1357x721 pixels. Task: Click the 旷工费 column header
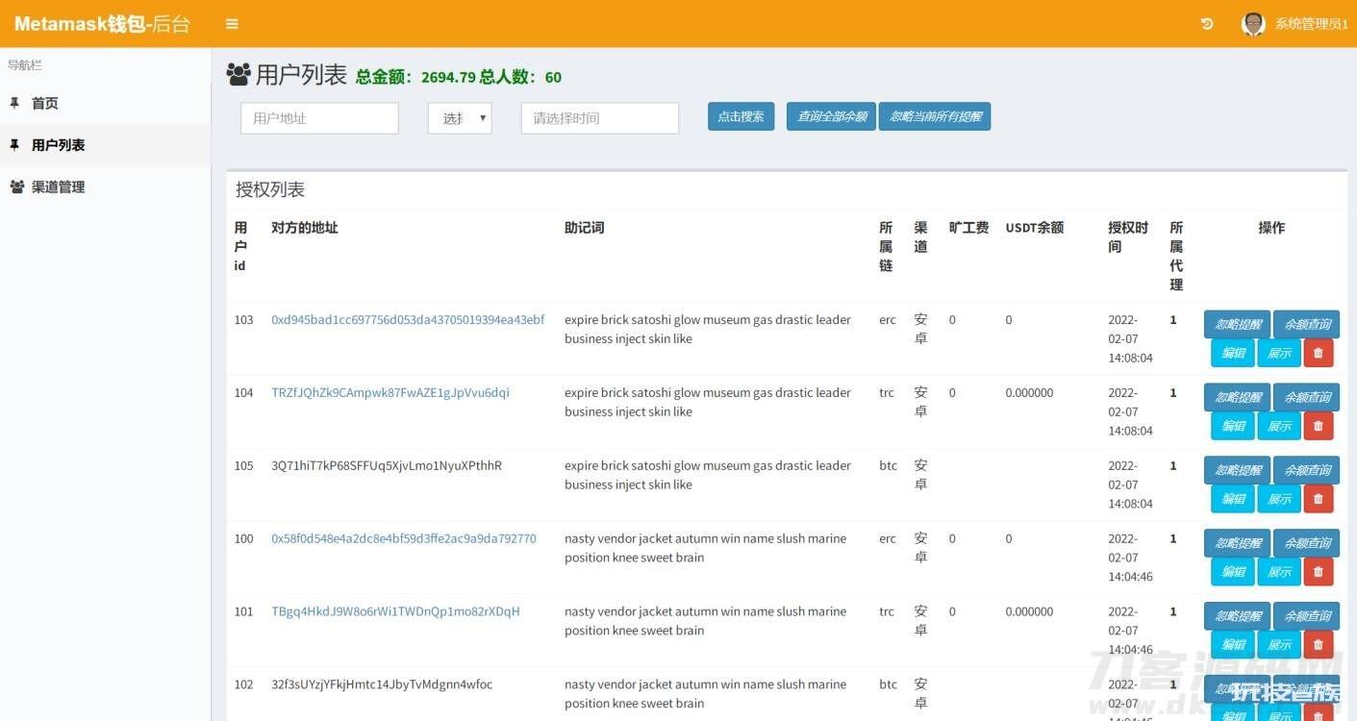pos(968,228)
